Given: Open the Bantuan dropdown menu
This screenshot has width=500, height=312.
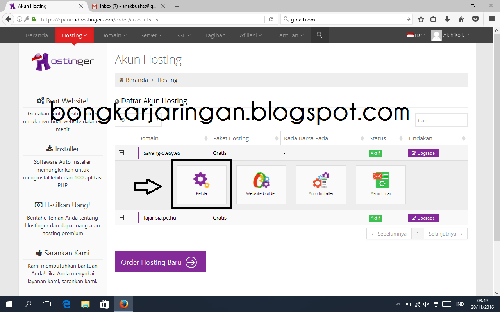Looking at the screenshot, I should pyautogui.click(x=290, y=35).
